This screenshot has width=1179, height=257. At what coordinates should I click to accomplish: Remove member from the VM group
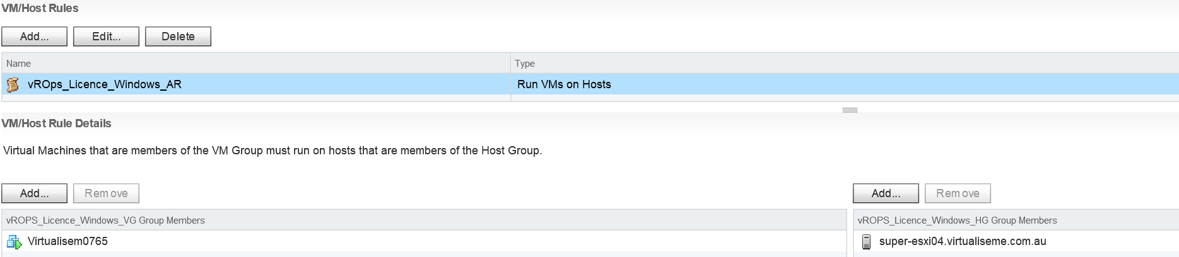click(x=106, y=193)
